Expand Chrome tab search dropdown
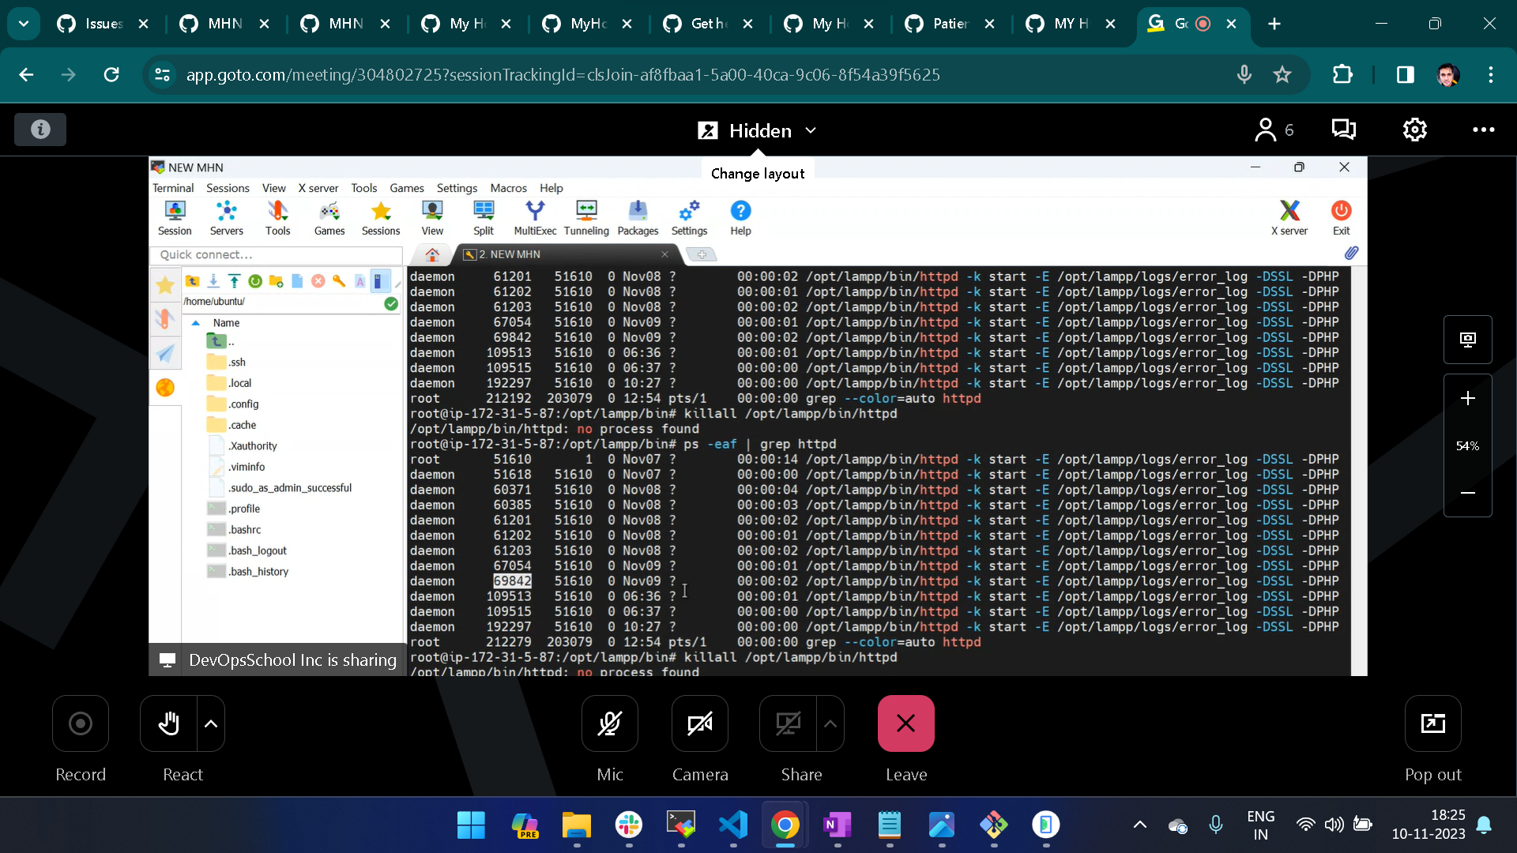Screen dimensions: 1517x853 24,24
